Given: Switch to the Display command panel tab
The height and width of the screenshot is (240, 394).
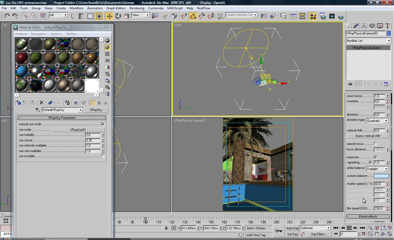Looking at the screenshot, I should click(380, 26).
